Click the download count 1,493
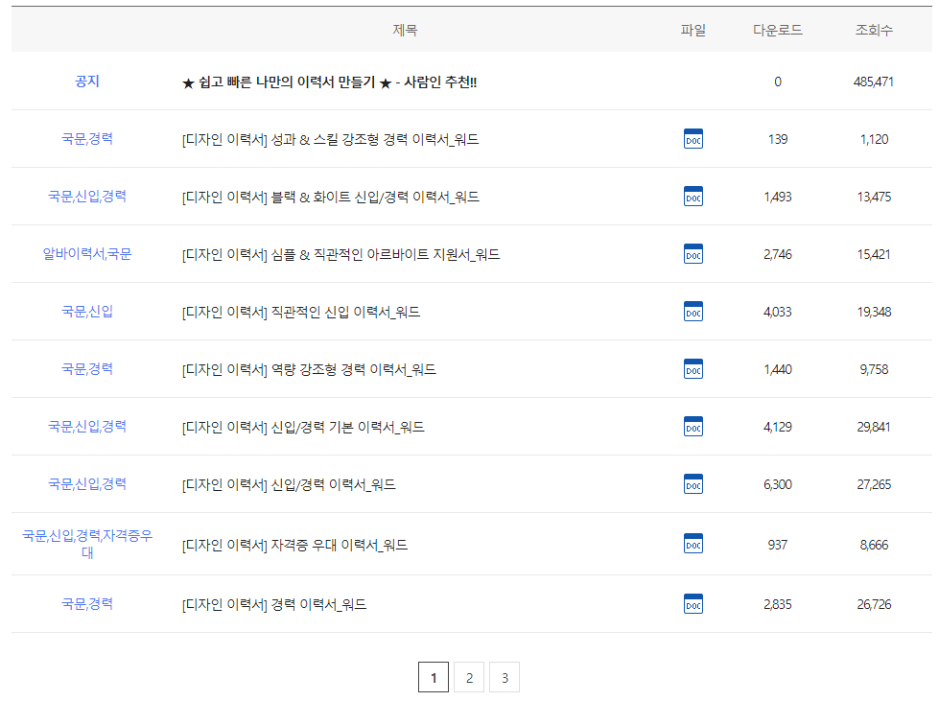 tap(777, 197)
